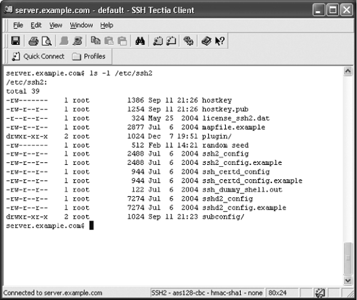Open Print Preview icon
Image resolution: width=357 pixels, height=300 pixels.
tap(47, 41)
